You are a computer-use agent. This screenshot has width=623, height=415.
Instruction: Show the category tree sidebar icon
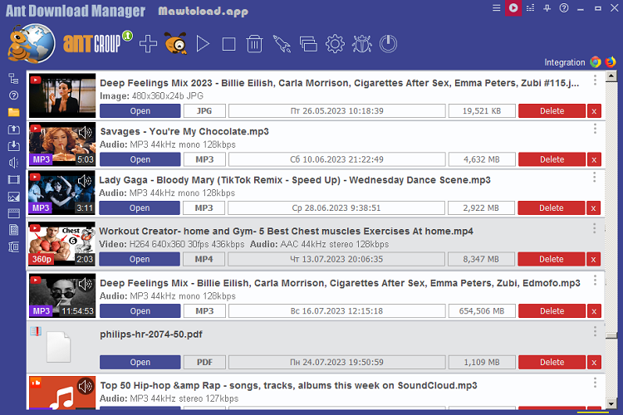13,79
